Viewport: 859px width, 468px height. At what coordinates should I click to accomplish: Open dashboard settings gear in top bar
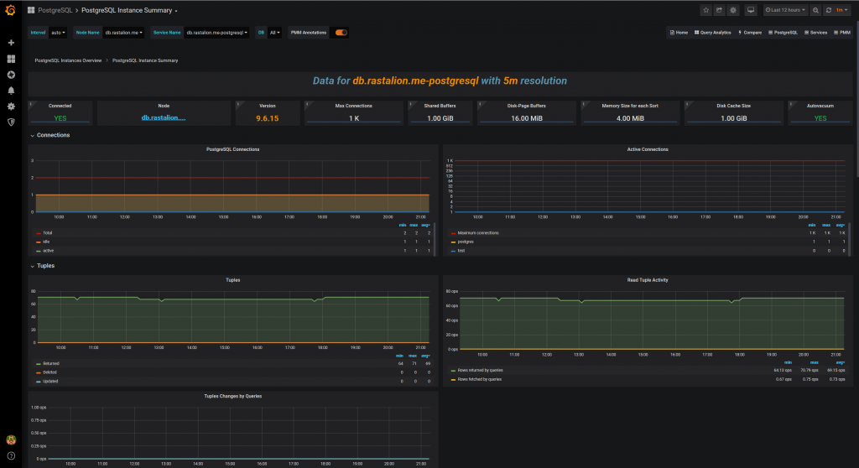pyautogui.click(x=733, y=10)
